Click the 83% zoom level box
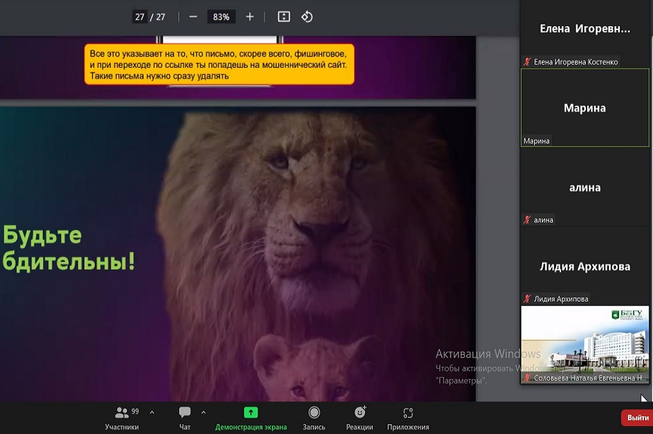 pos(221,17)
